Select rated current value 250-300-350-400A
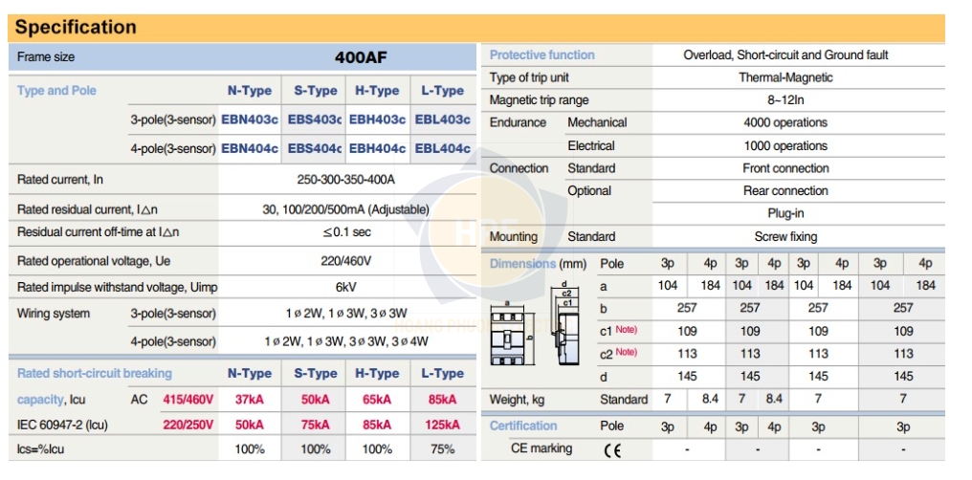This screenshot has height=480, width=972. coord(346,180)
